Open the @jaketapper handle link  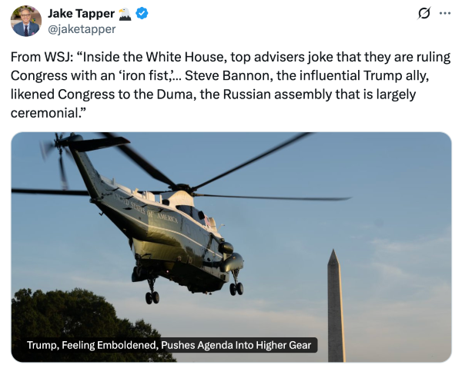click(82, 29)
